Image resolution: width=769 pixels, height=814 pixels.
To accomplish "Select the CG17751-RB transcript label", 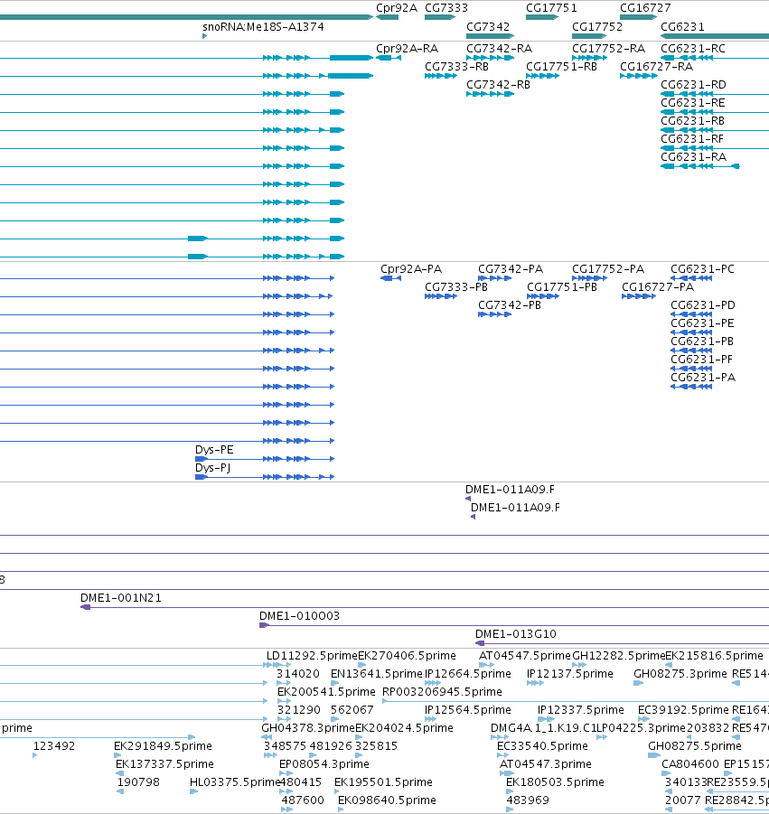I will (561, 67).
